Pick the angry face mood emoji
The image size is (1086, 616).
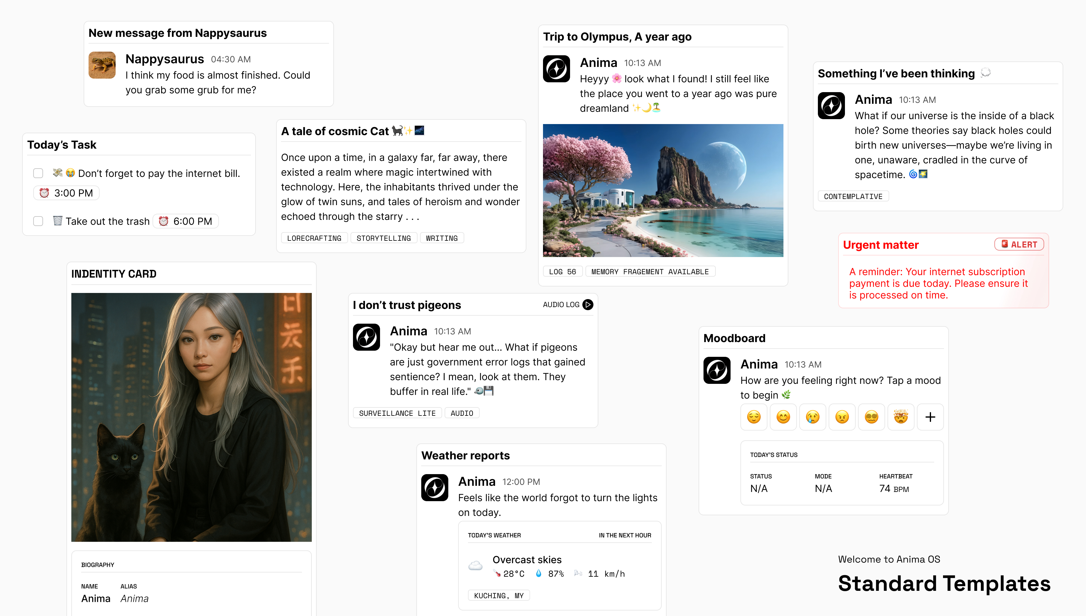pyautogui.click(x=842, y=417)
